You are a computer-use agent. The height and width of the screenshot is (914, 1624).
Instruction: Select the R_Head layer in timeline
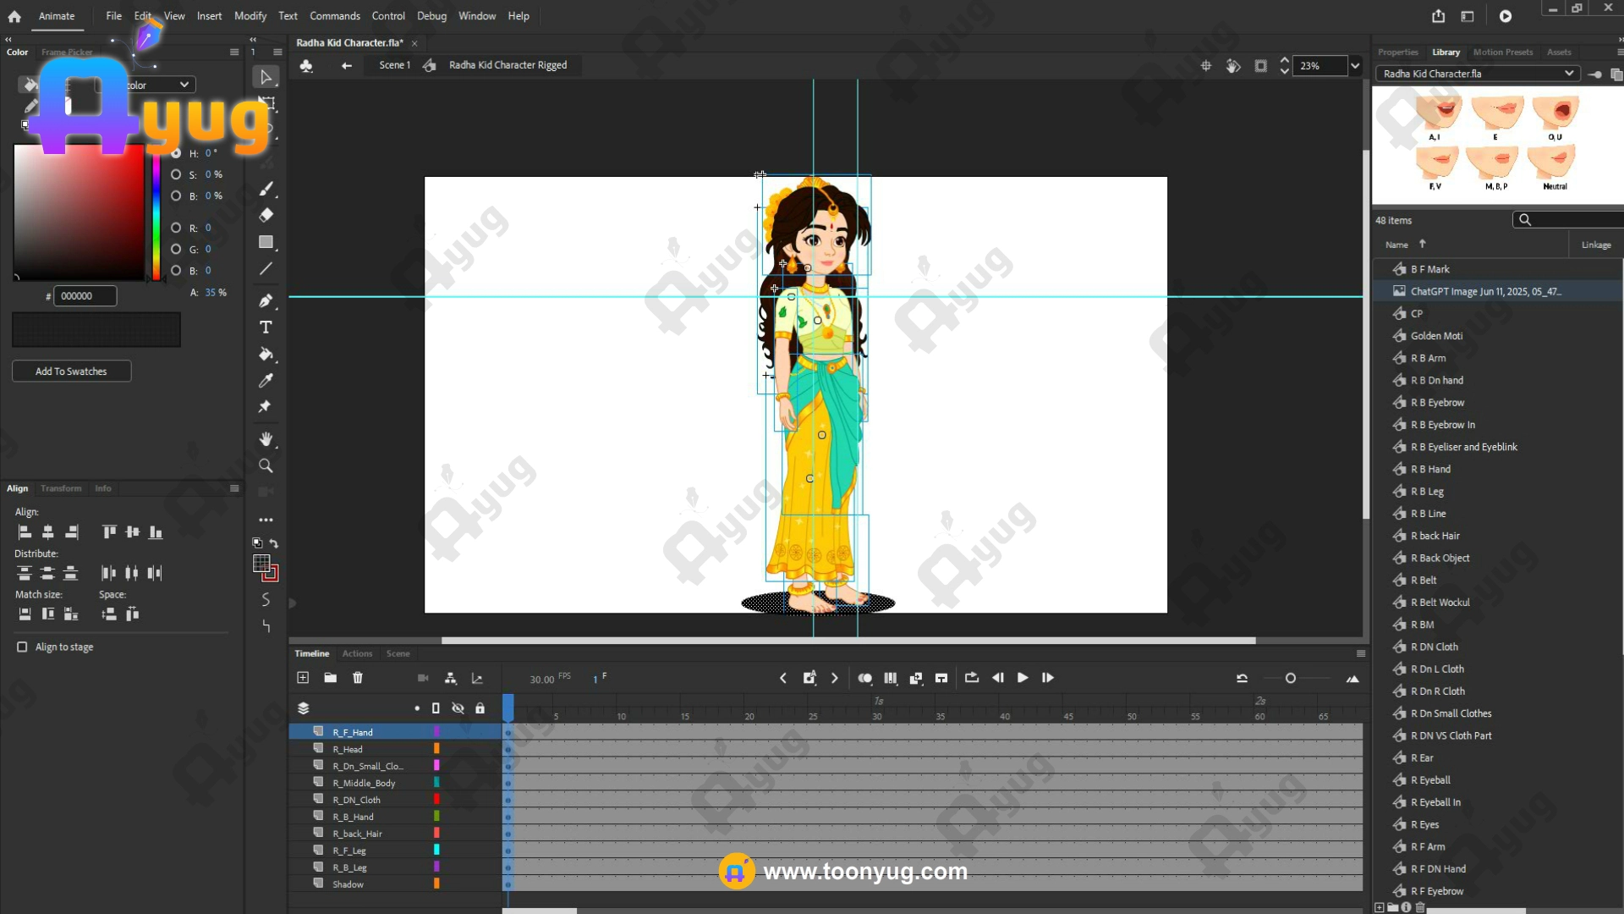tap(348, 749)
